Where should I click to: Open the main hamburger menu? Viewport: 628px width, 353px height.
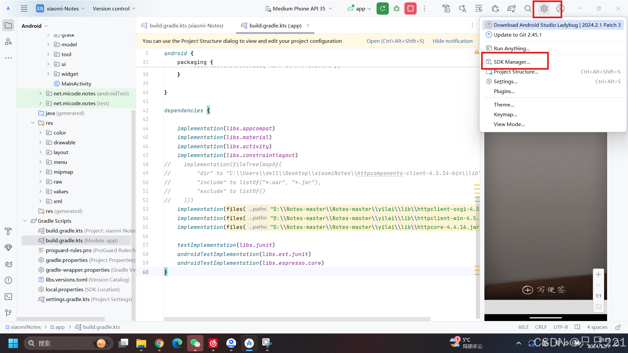coord(24,9)
